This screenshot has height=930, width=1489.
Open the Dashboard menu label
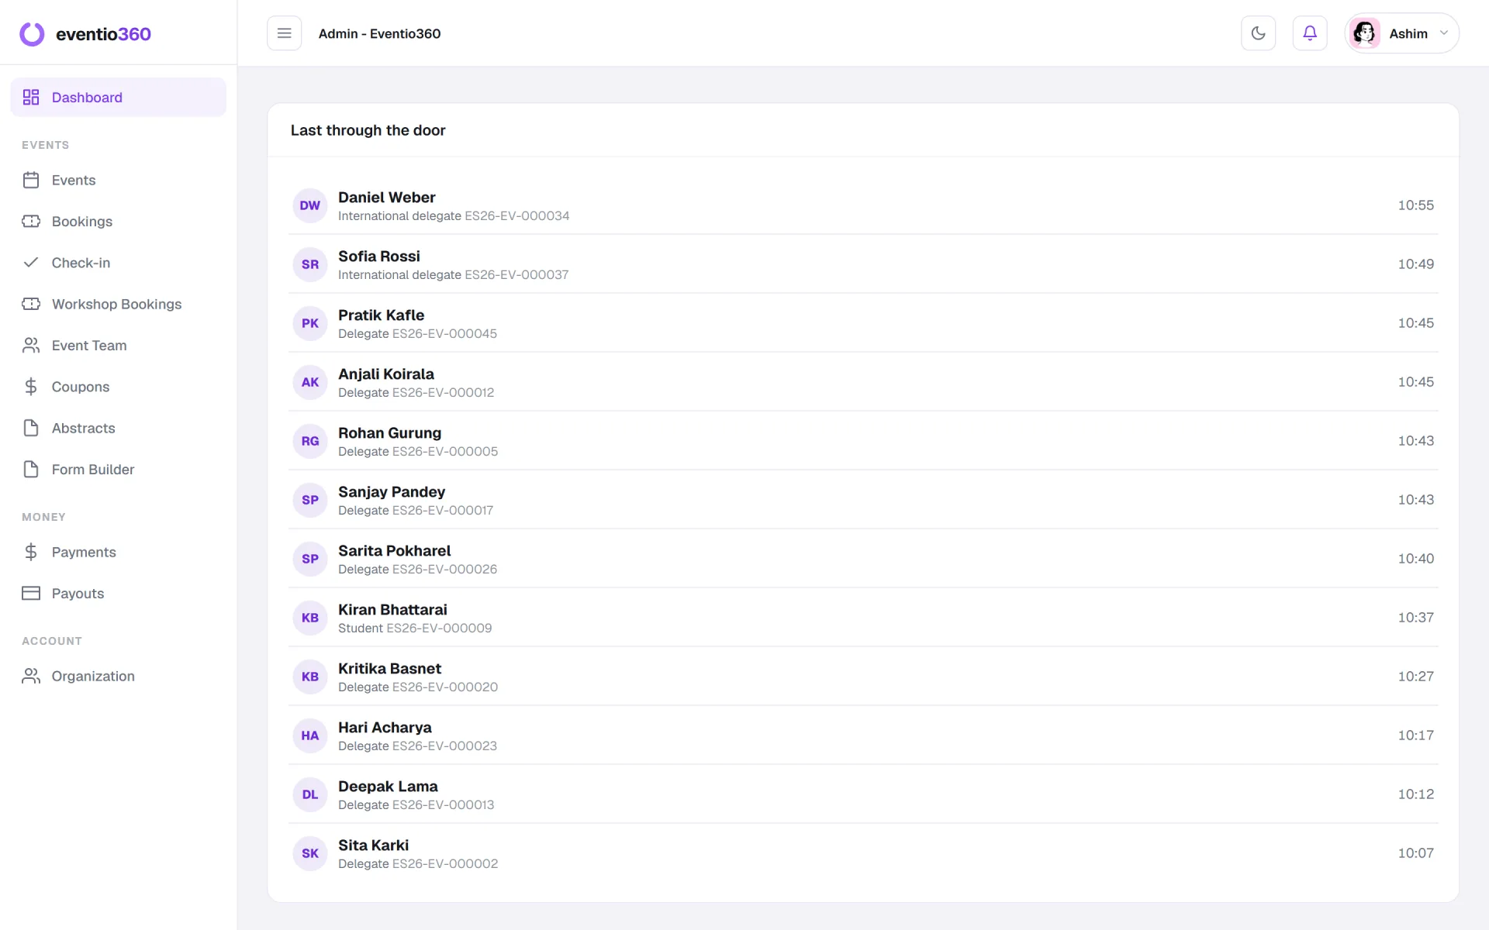[x=87, y=98]
